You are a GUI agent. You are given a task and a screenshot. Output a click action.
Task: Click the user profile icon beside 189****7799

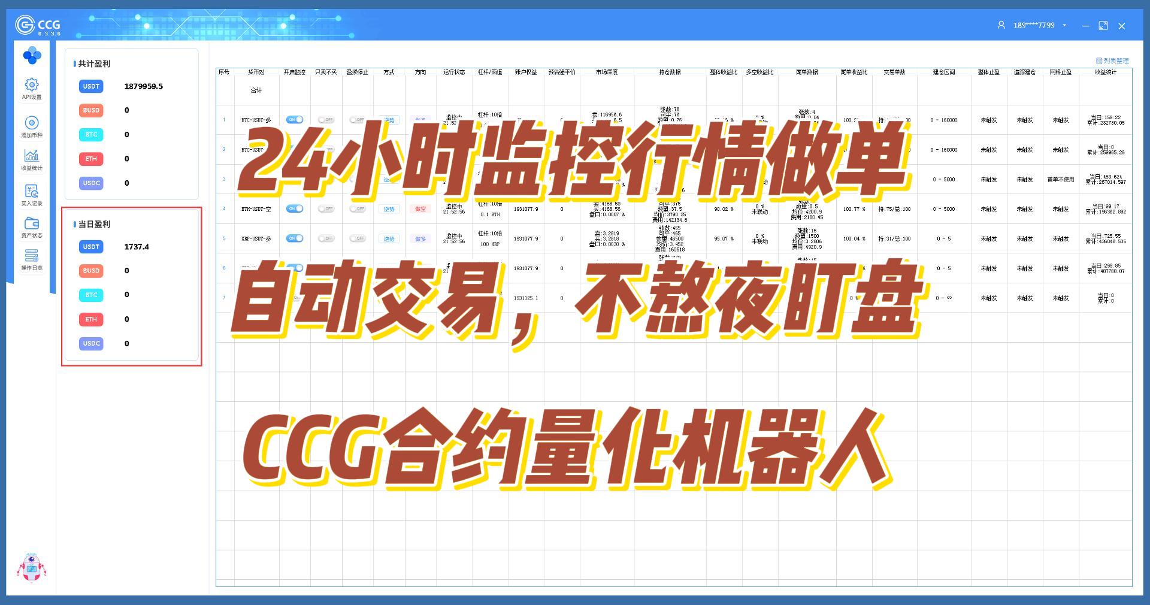[1001, 25]
